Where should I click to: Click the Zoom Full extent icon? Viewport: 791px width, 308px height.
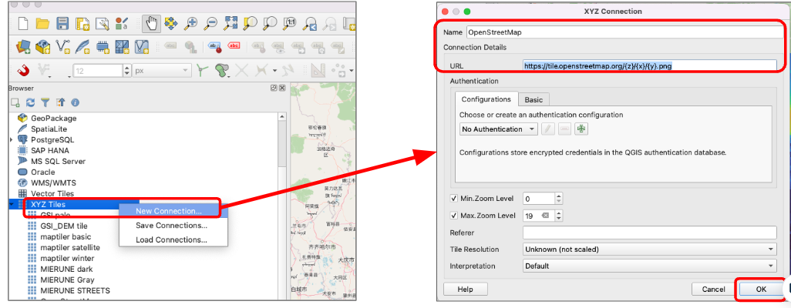(230, 22)
